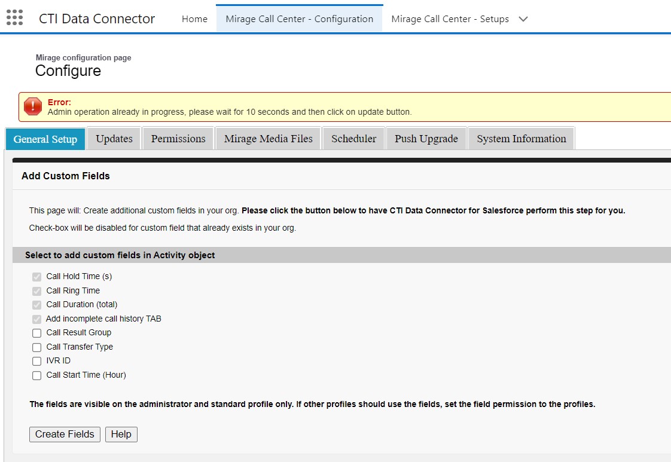Click Add incomplete call history TAB checkbox
The width and height of the screenshot is (671, 462).
(37, 319)
